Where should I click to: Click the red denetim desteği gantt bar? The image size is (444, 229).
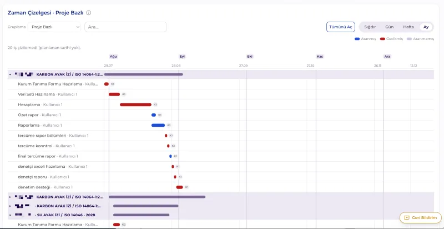click(x=179, y=187)
